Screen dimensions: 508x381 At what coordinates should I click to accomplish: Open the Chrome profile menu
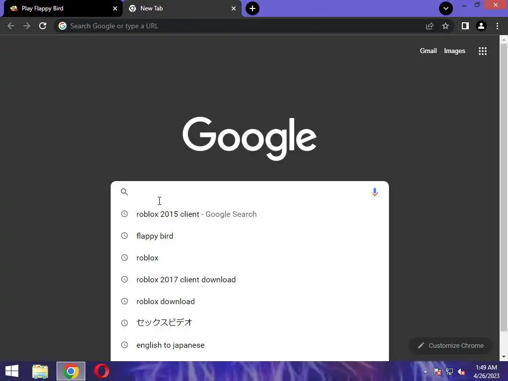481,26
